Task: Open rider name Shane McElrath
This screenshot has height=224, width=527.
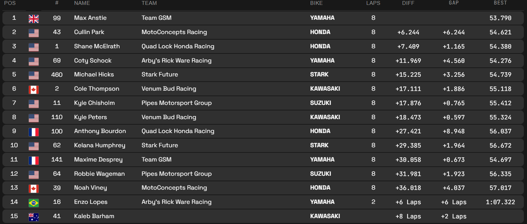Action: [x=97, y=46]
